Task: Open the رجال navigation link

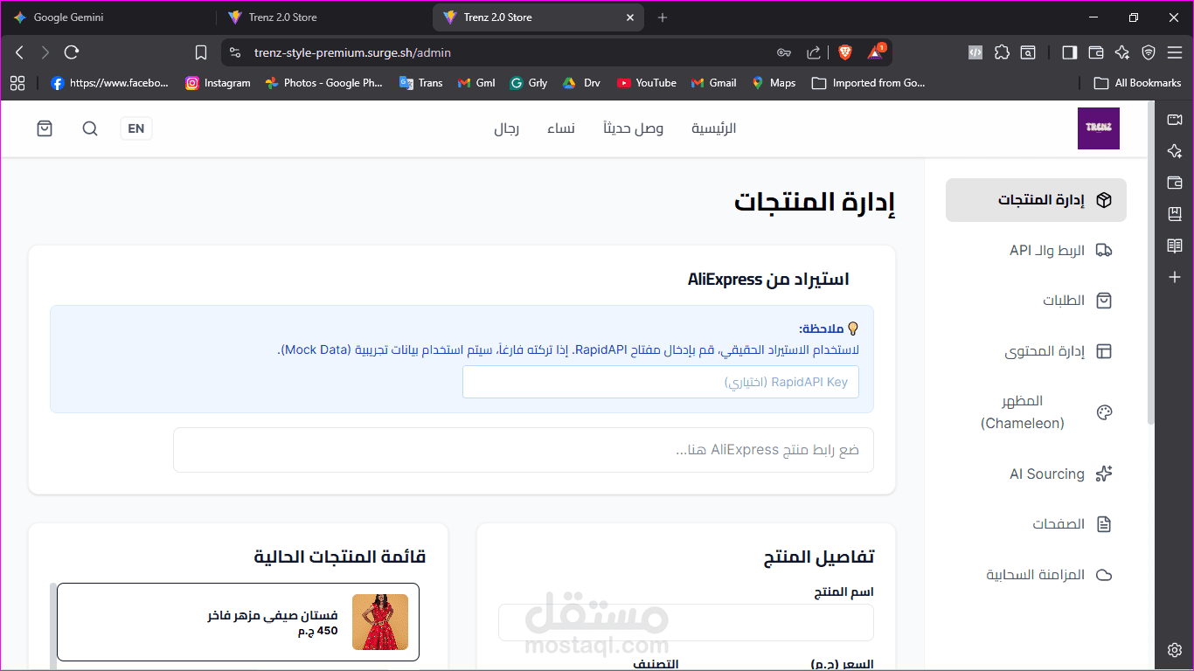Action: [506, 128]
